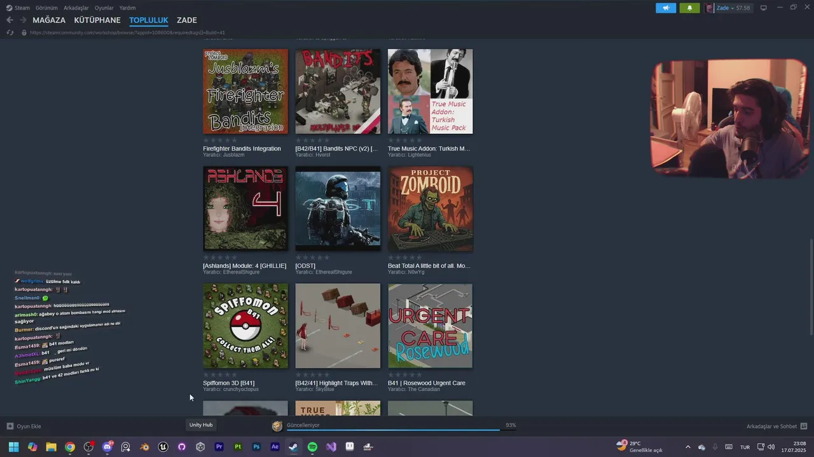Click '[Ashlands] Module: 4 [GHILLIE]' title

244,266
